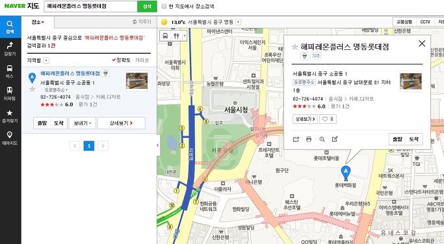Click the print icon in the popup
The width and height of the screenshot is (444, 244).
[309, 139]
